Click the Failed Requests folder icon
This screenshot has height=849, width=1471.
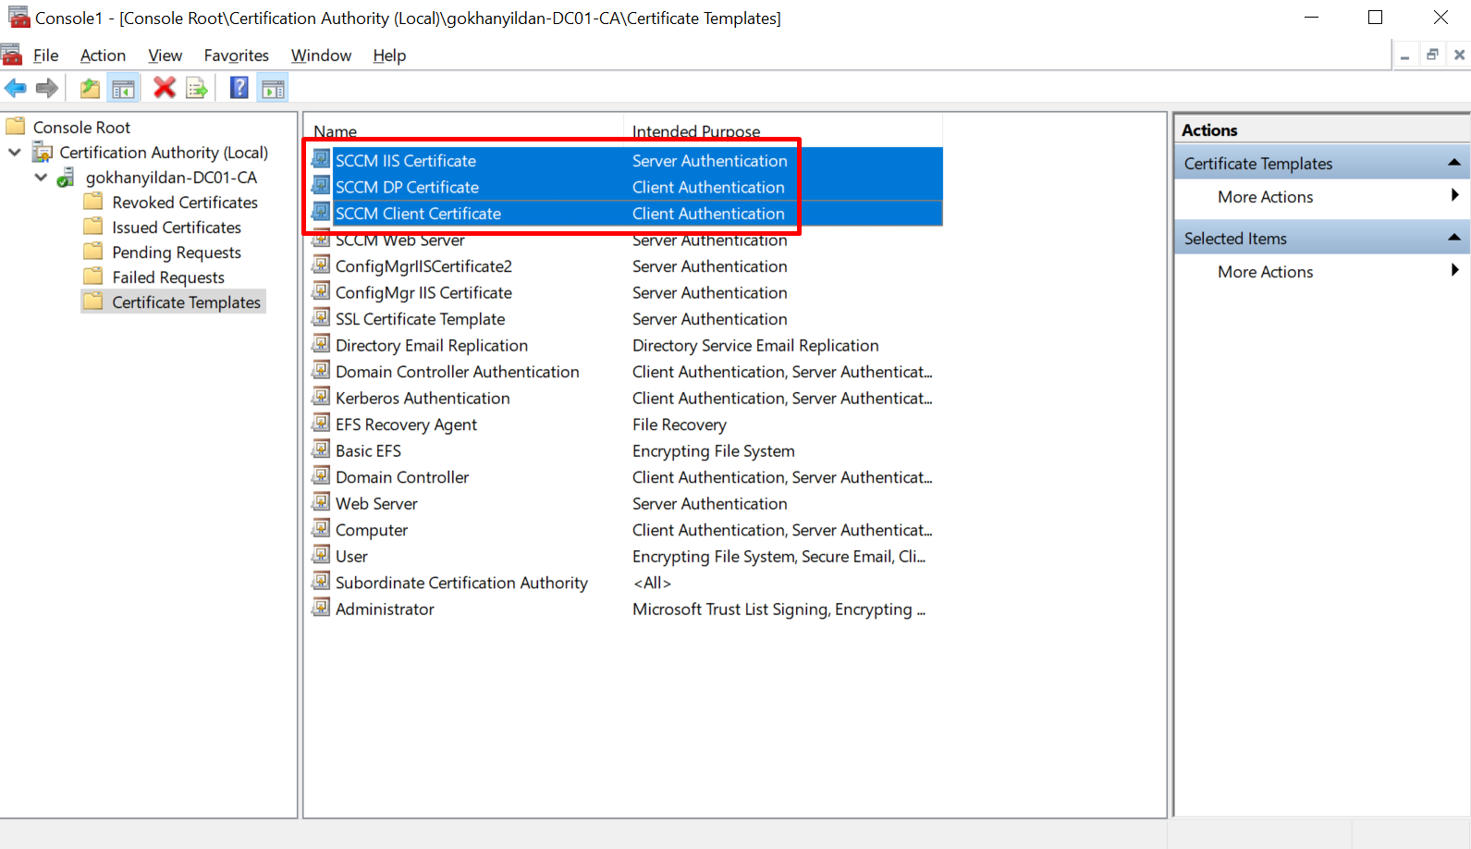tap(93, 276)
